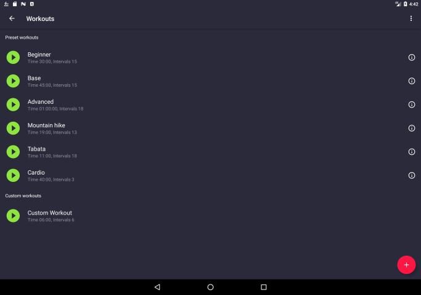Start the Tabata workout play button
The width and height of the screenshot is (421, 295).
coord(13,152)
